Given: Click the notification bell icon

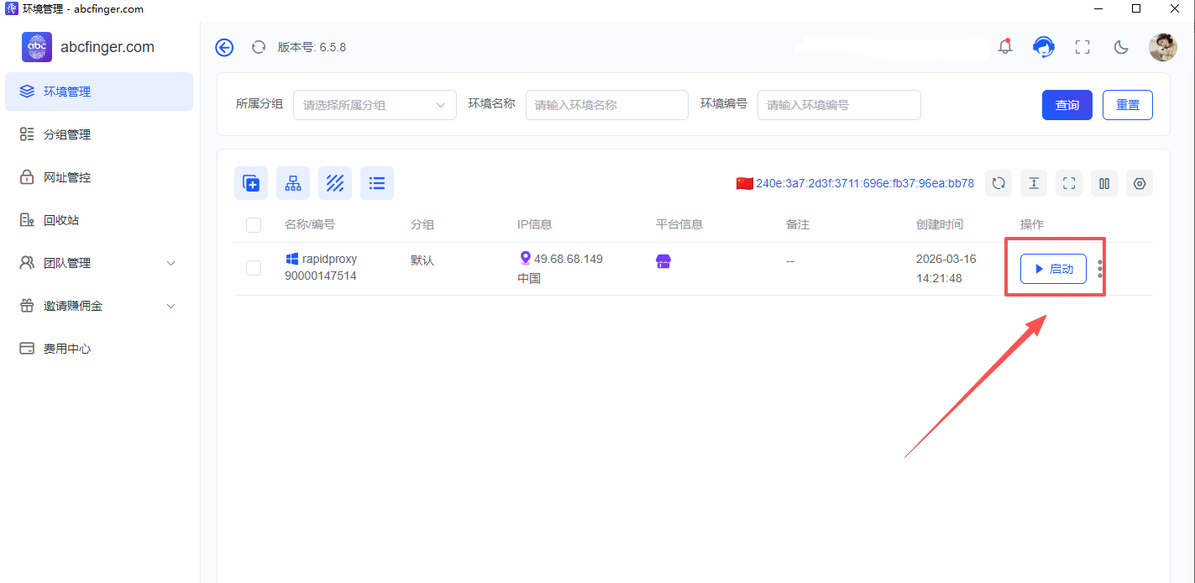Looking at the screenshot, I should click(x=1005, y=47).
